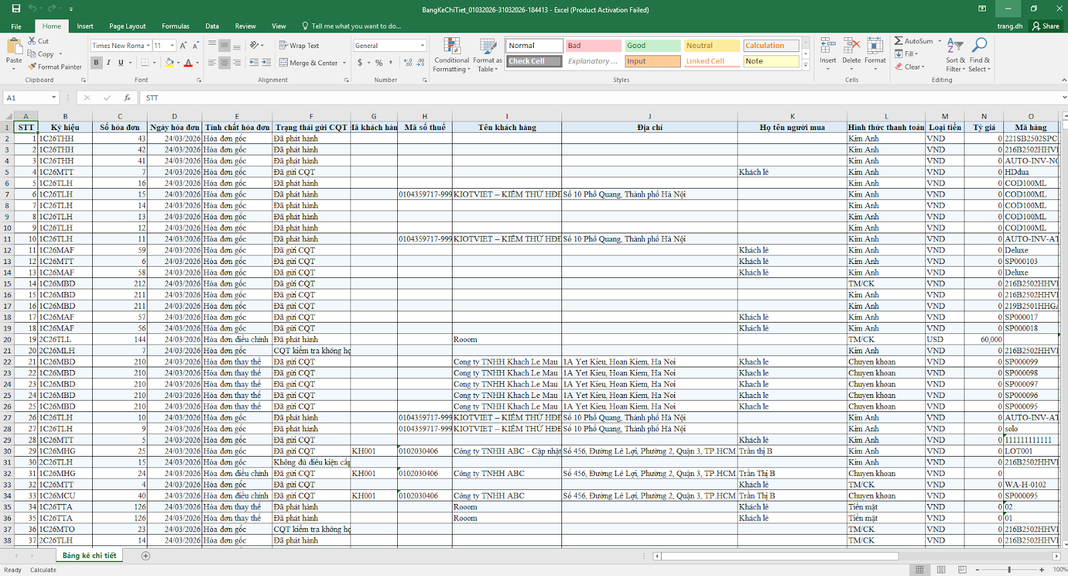This screenshot has height=576, width=1068.
Task: Click the Insert Function fx icon
Action: (x=127, y=98)
